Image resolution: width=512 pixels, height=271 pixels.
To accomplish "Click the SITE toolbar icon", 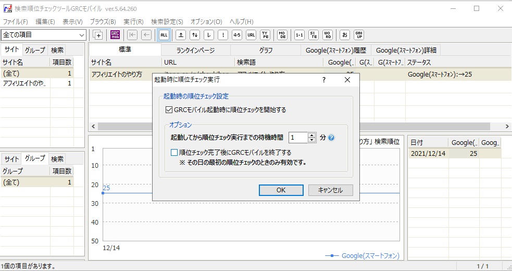I will click(314, 35).
